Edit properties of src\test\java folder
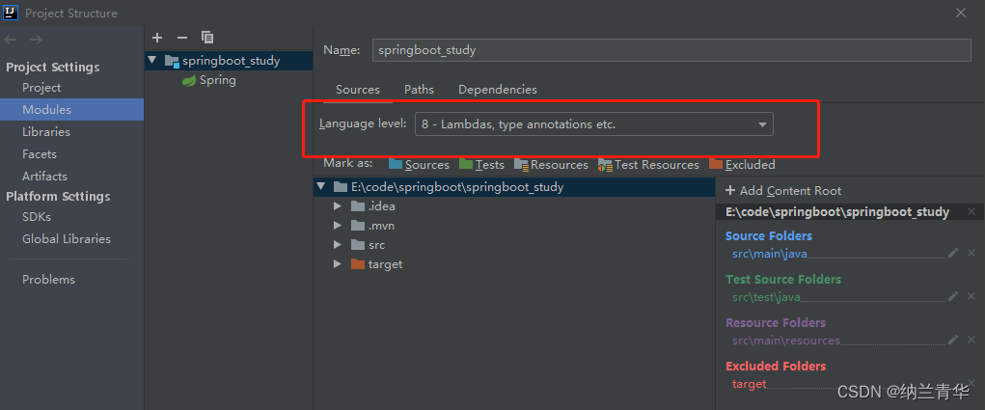 (953, 296)
